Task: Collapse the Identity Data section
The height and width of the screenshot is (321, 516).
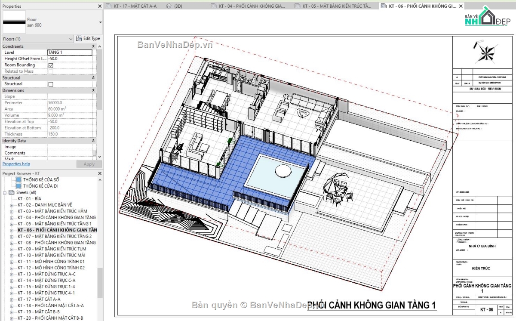Action: (93, 141)
